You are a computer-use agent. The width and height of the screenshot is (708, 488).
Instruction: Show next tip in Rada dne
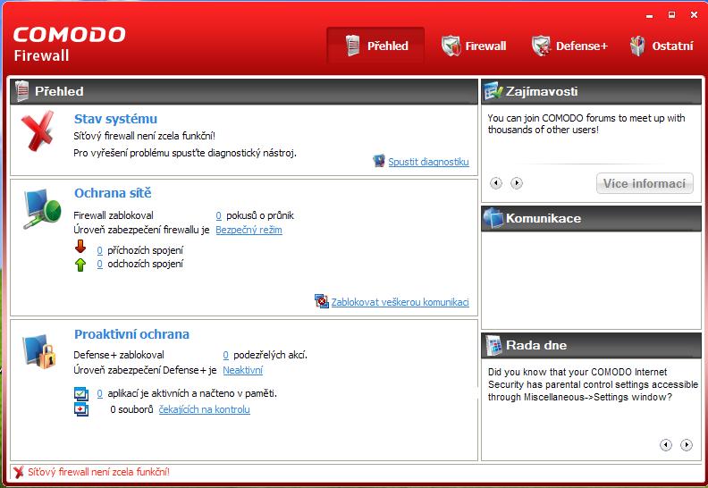[x=687, y=445]
